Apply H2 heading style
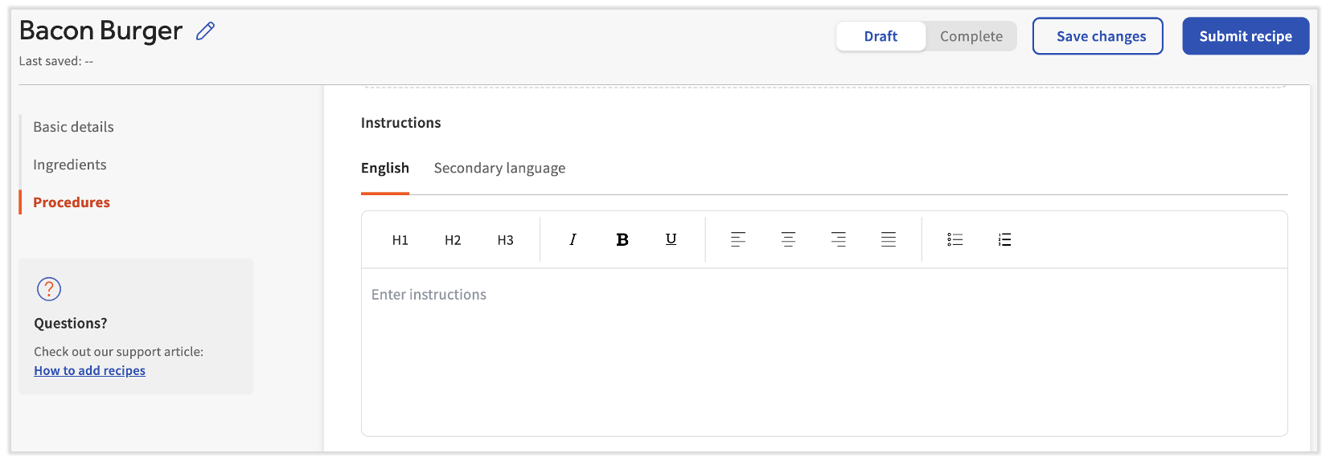 click(x=453, y=240)
